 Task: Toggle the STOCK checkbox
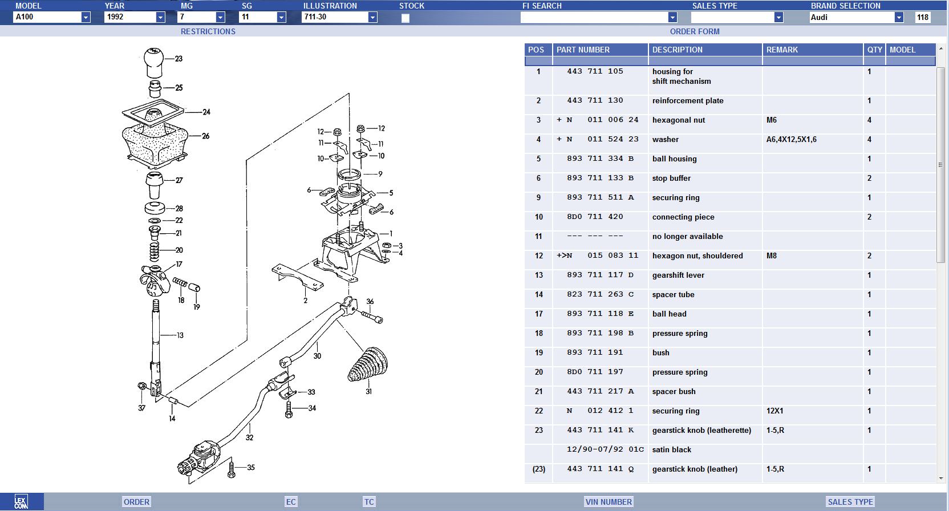(405, 18)
